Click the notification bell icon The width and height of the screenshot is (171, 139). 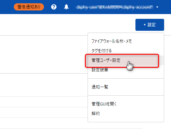point(66,7)
